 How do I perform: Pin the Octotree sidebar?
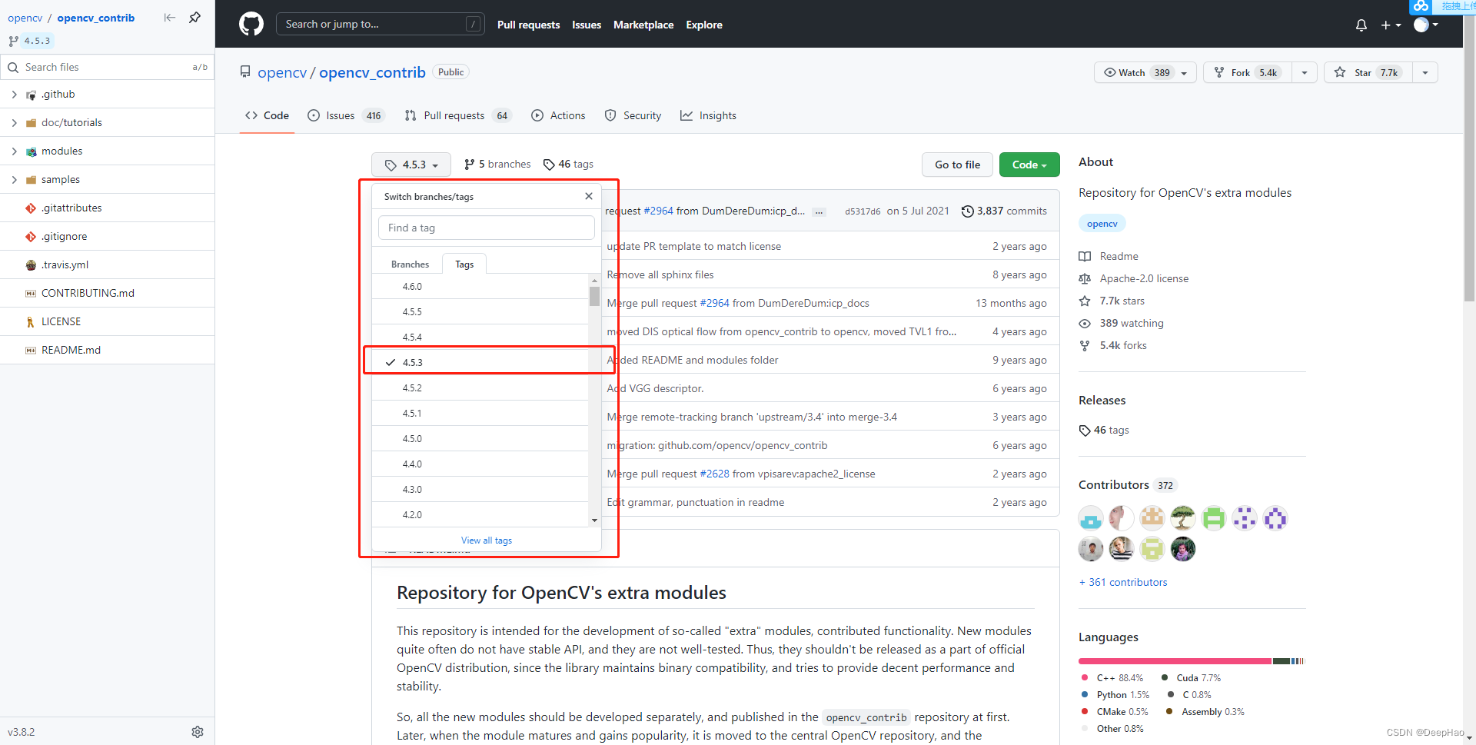(x=195, y=17)
